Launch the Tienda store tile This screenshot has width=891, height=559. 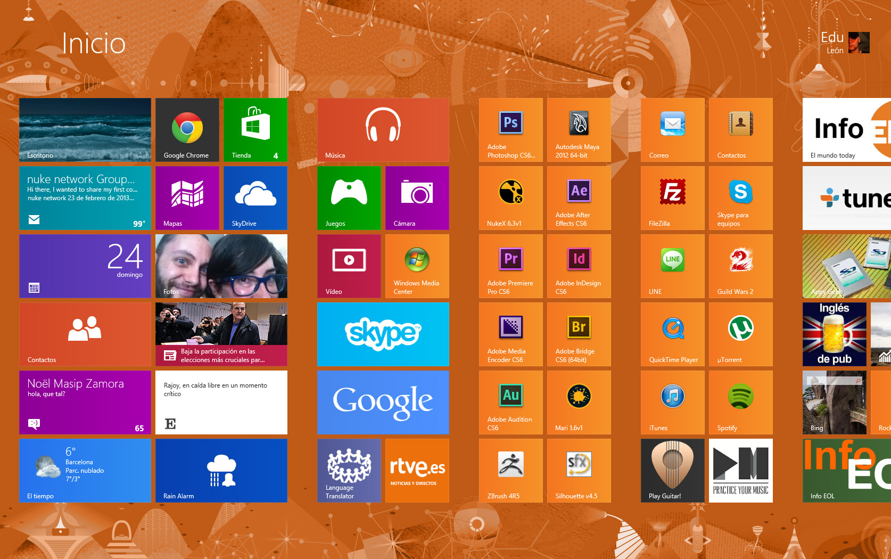tap(255, 130)
